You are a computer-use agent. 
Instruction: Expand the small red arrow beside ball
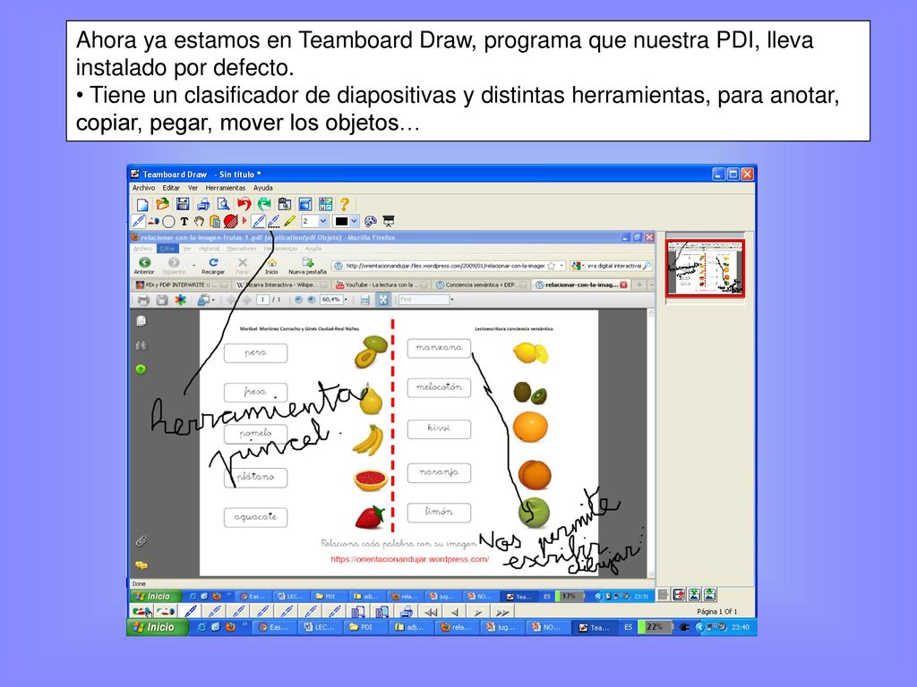coord(244,221)
